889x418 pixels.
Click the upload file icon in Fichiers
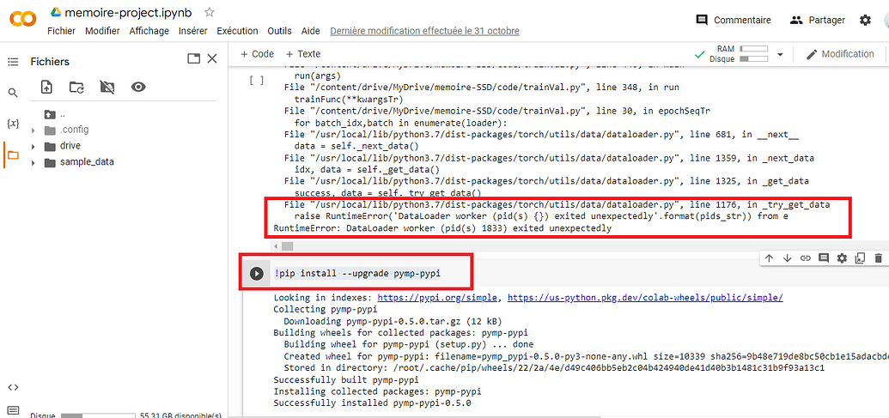point(46,87)
